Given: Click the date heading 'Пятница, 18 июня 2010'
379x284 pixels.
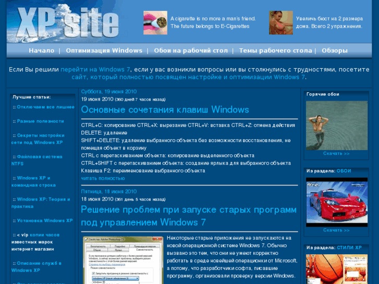Looking at the screenshot, I should (x=109, y=191).
